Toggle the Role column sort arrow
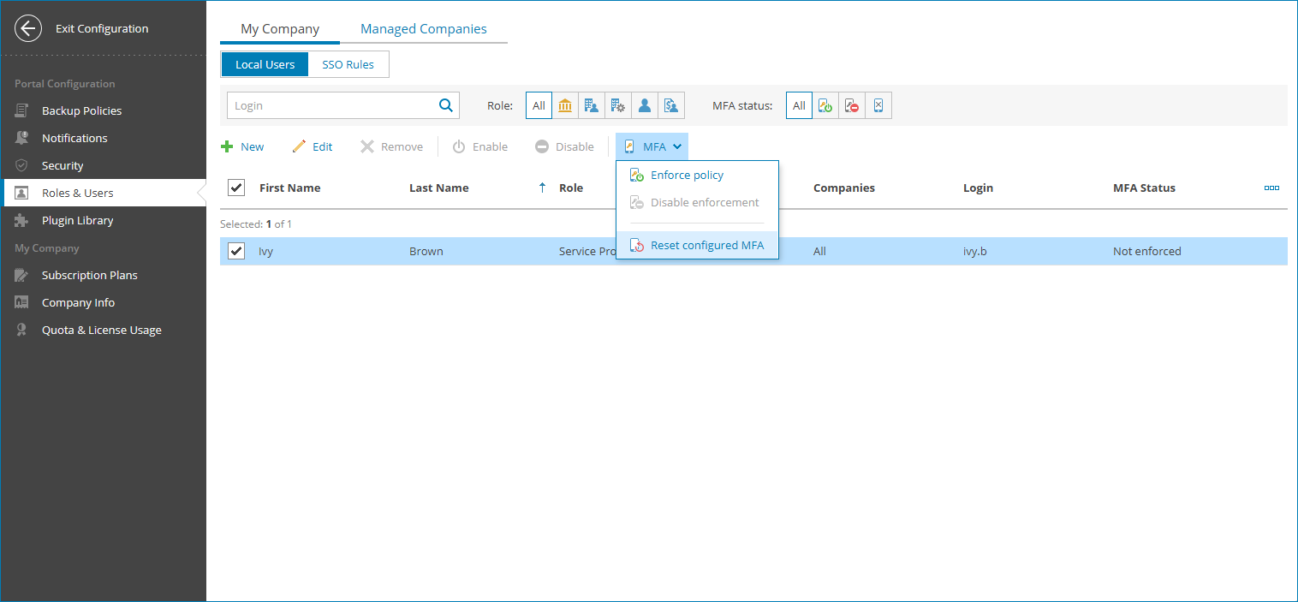 (x=542, y=187)
